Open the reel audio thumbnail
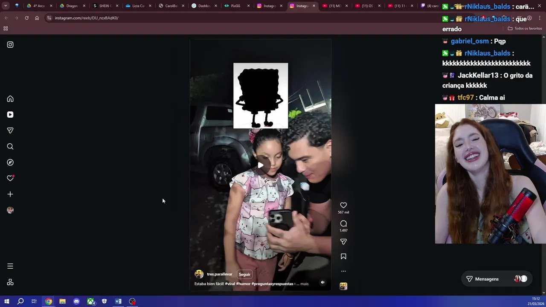546x307 pixels. tap(343, 286)
